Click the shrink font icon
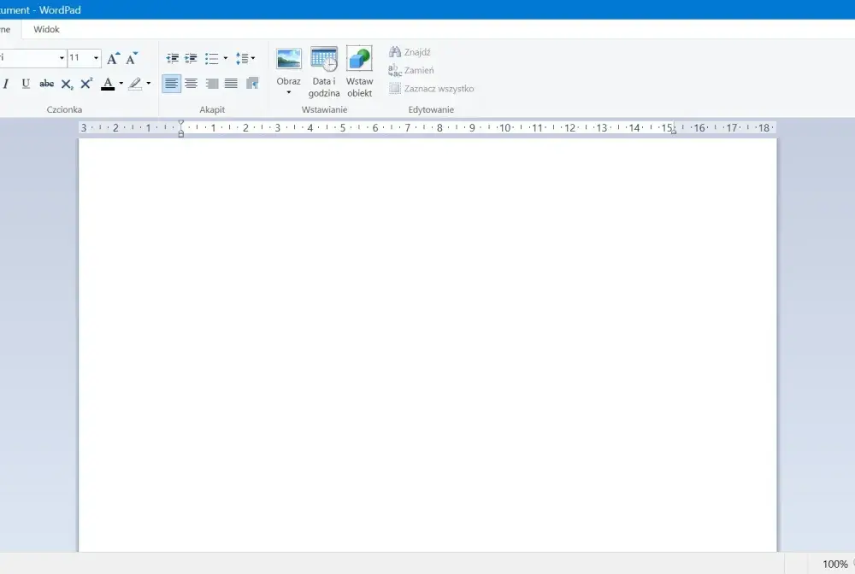 coord(132,58)
